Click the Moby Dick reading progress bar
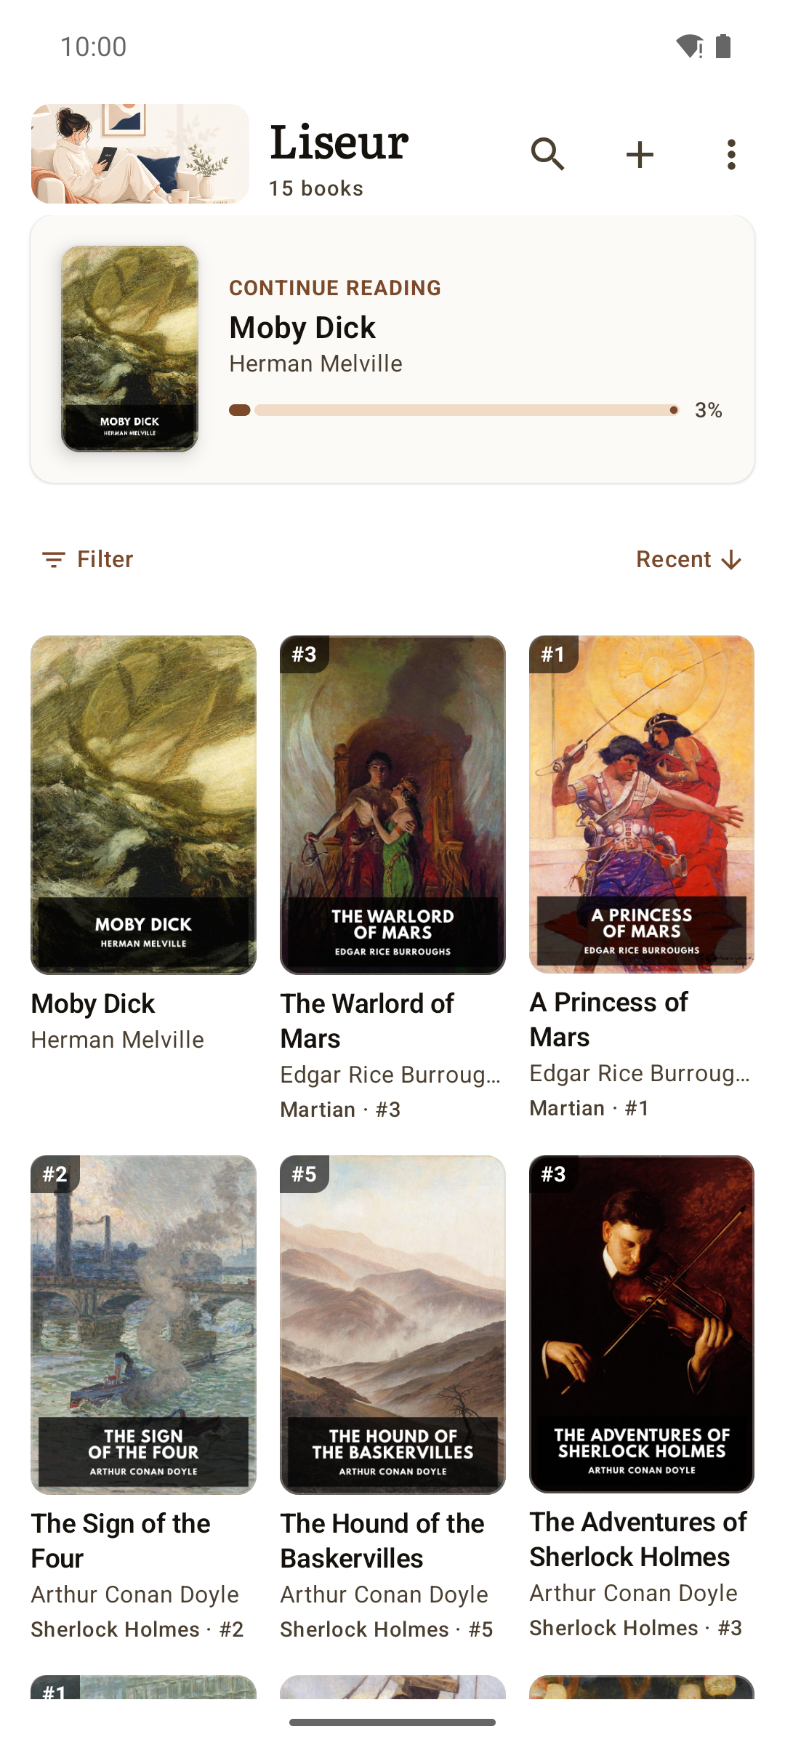 pyautogui.click(x=454, y=410)
